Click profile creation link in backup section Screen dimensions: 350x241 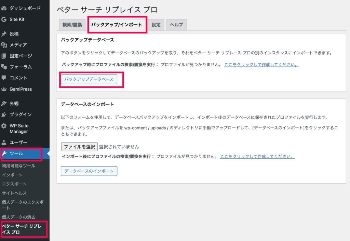coord(261,65)
